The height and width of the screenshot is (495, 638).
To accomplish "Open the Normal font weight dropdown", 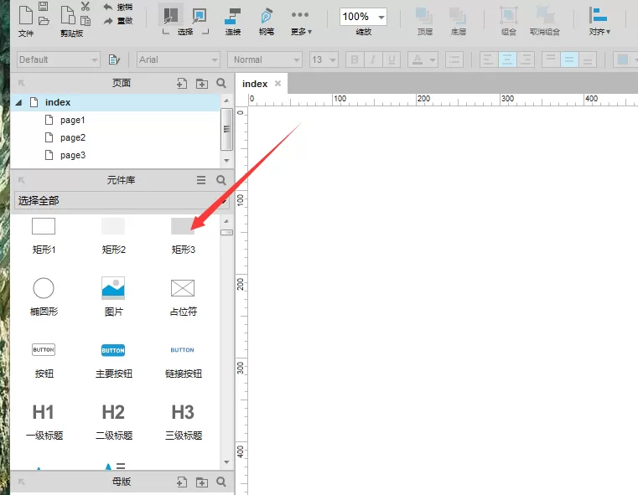I will click(265, 59).
